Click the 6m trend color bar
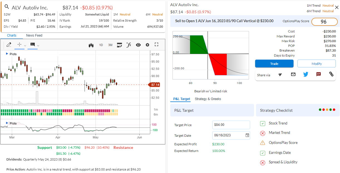340x173 pixels. 60,114
